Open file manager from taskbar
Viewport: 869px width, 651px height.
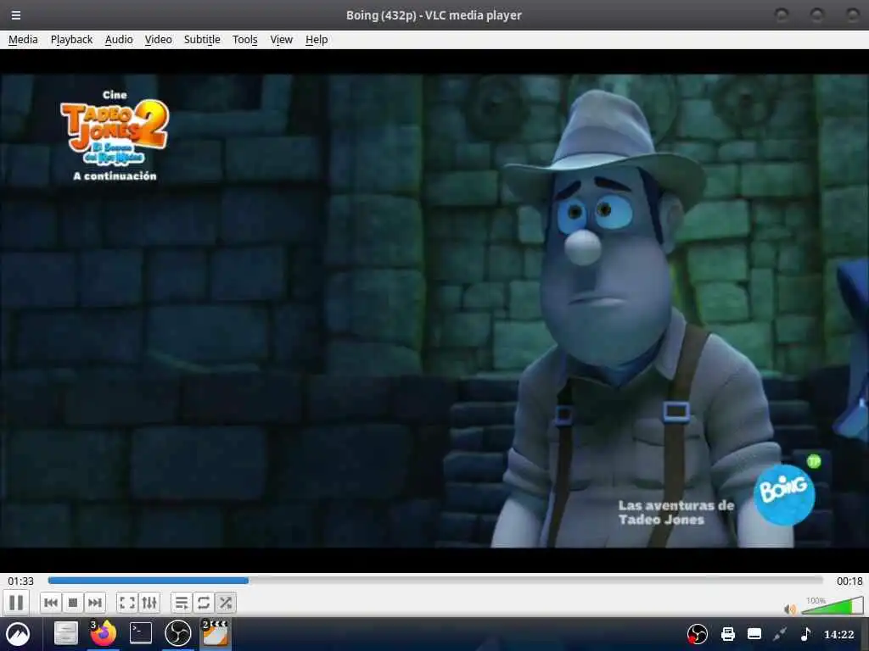tap(66, 633)
